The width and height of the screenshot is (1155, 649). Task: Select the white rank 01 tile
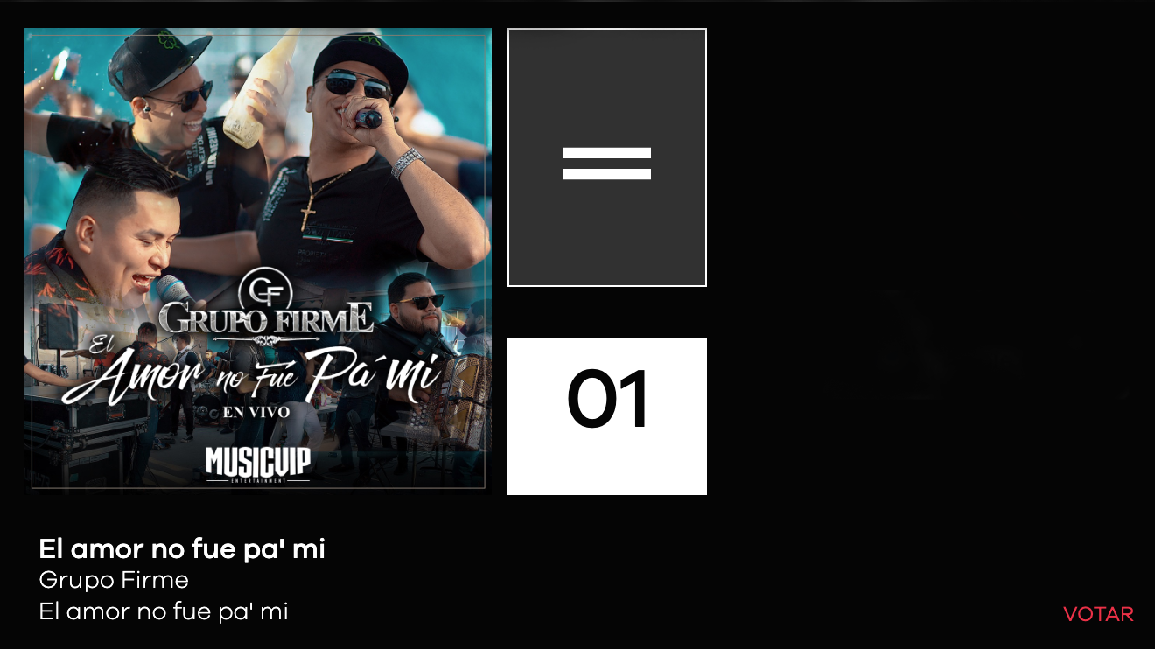point(607,416)
